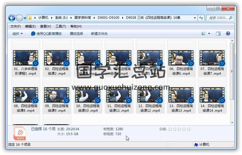This screenshot has width=242, height=155.
Task: Go back with the Back arrow button
Action: point(12,18)
